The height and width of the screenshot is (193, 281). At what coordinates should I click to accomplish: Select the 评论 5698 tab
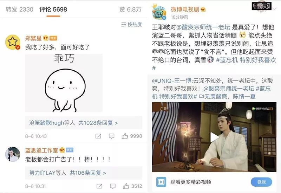(53, 9)
